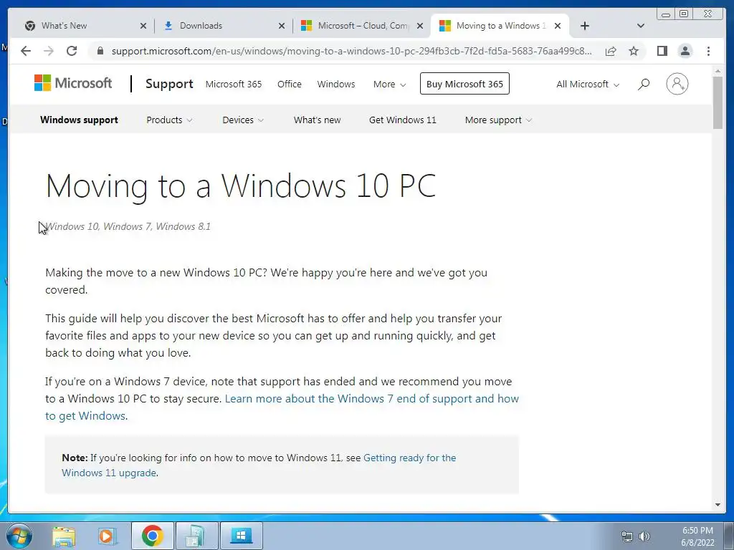
Task: Expand the More support dropdown
Action: [499, 120]
